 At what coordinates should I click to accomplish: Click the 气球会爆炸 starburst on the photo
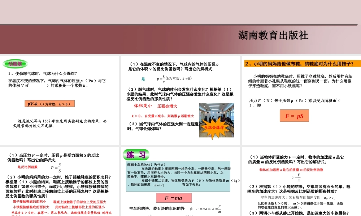(x=214, y=128)
